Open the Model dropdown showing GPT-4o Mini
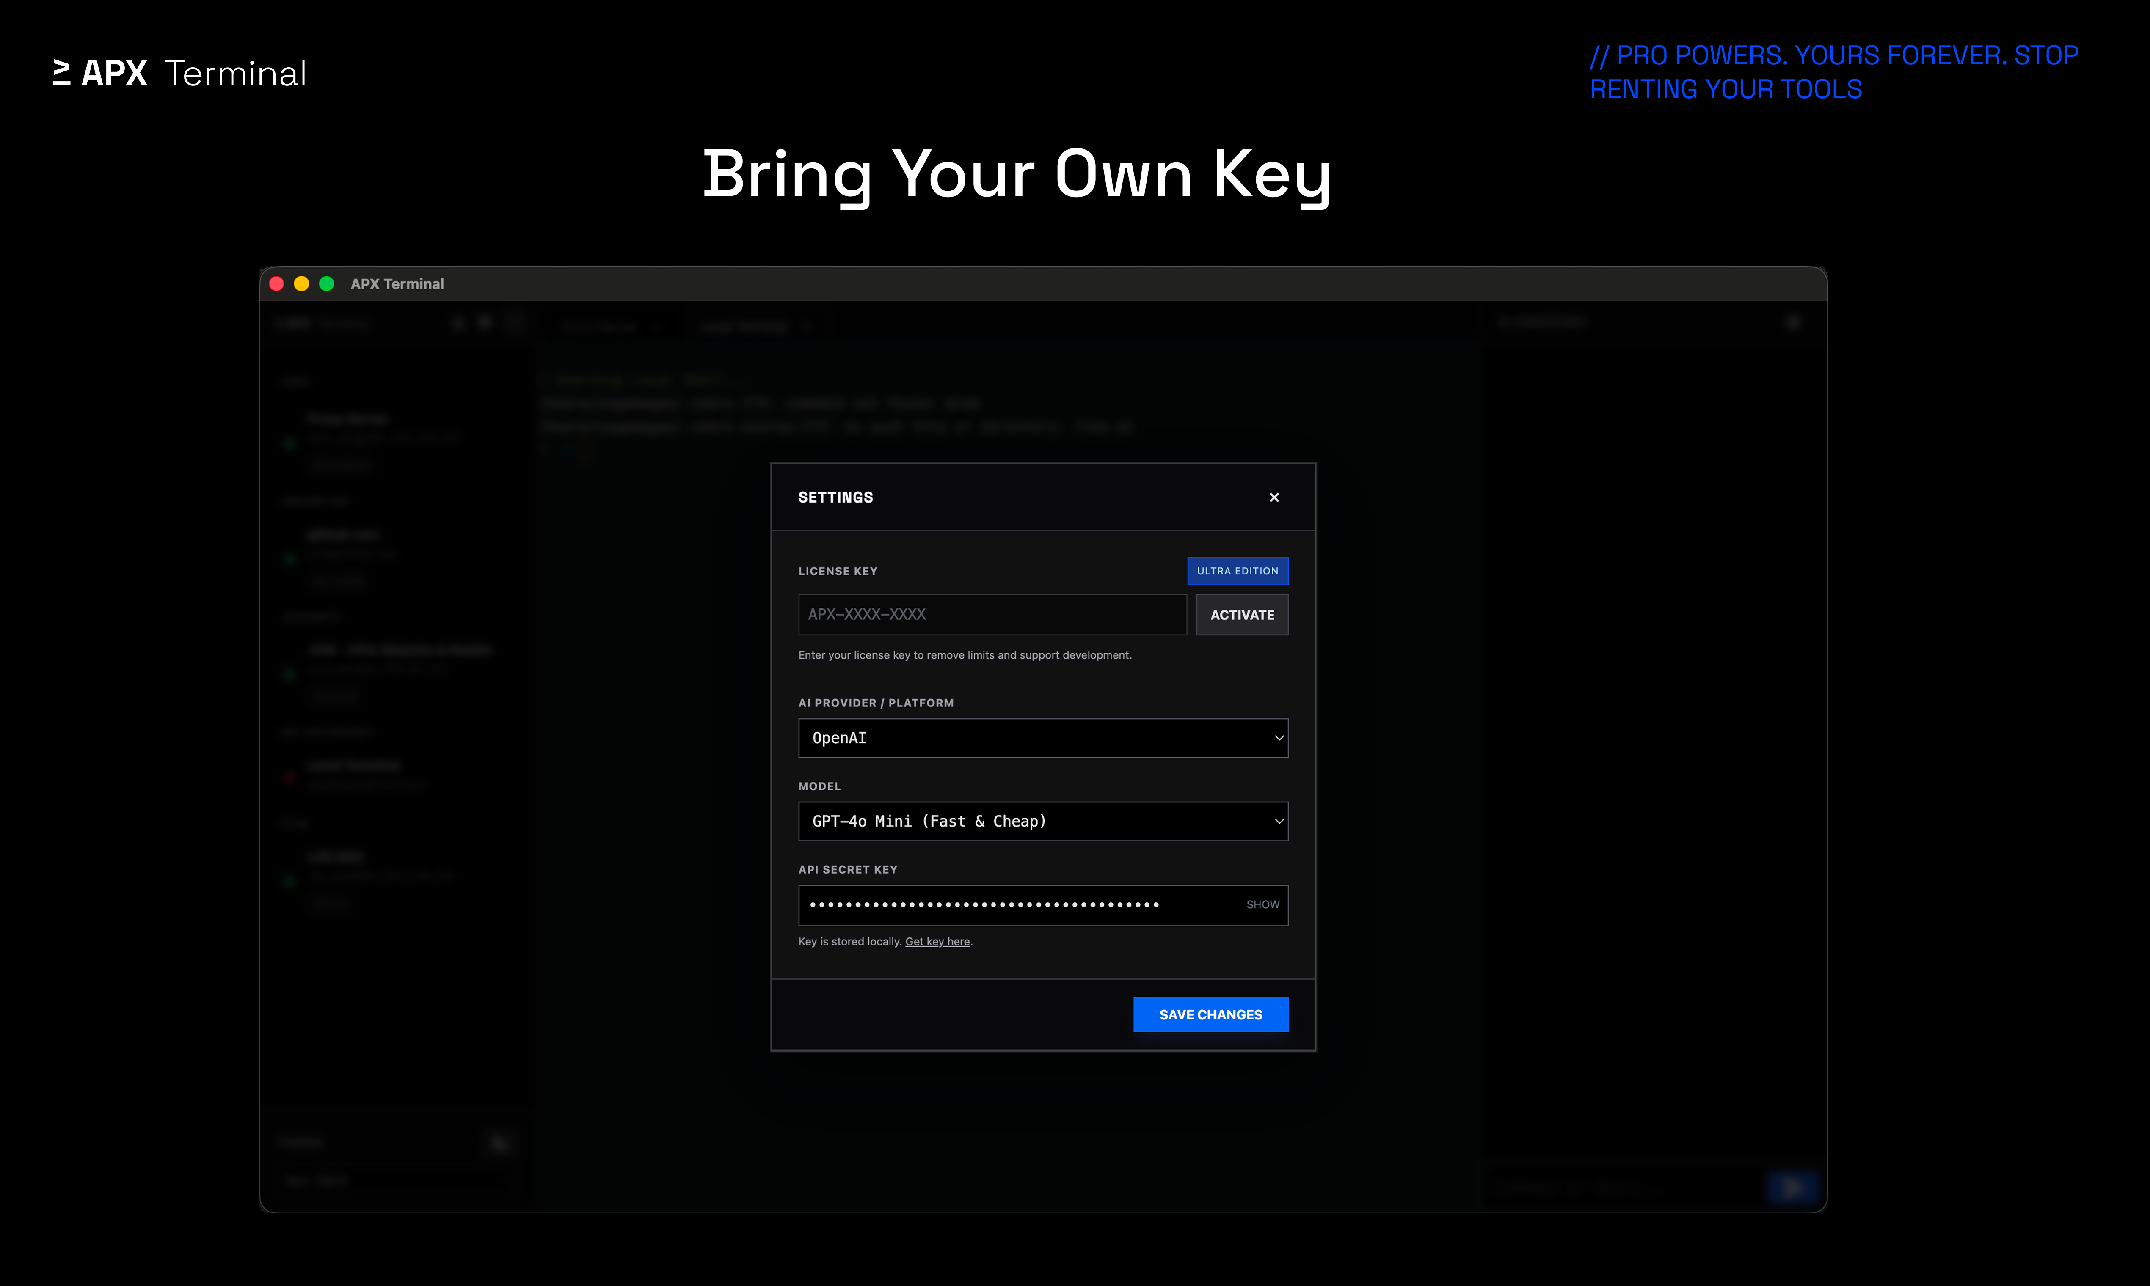The height and width of the screenshot is (1286, 2150). [1043, 821]
